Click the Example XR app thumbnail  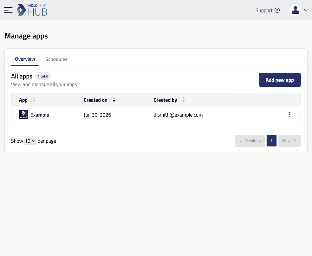click(x=23, y=115)
